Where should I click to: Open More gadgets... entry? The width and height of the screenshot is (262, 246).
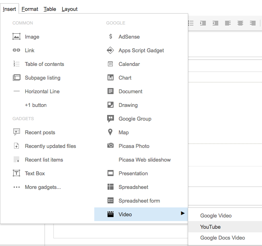[x=43, y=187]
